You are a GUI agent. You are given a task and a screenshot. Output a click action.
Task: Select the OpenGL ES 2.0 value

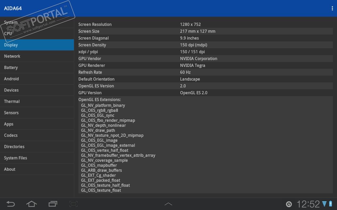[x=194, y=93]
